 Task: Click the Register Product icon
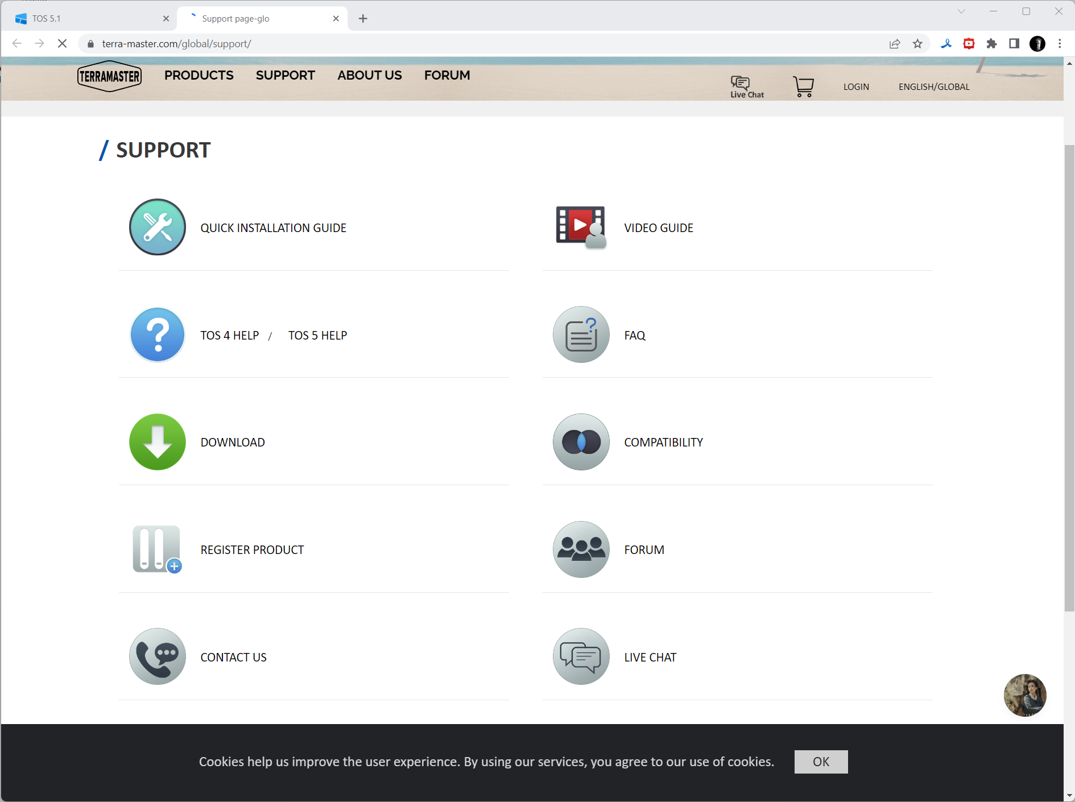point(158,549)
